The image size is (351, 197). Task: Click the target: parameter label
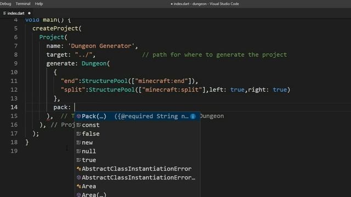59,55
